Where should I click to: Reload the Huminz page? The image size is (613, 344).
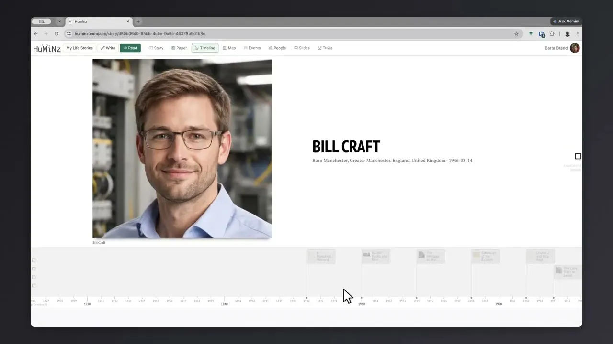(x=57, y=34)
